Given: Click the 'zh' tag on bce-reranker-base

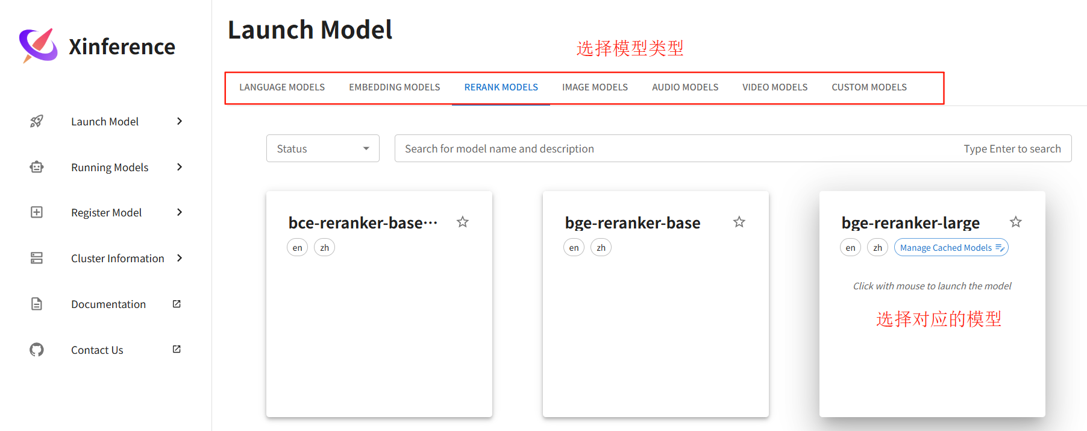Looking at the screenshot, I should pyautogui.click(x=324, y=248).
